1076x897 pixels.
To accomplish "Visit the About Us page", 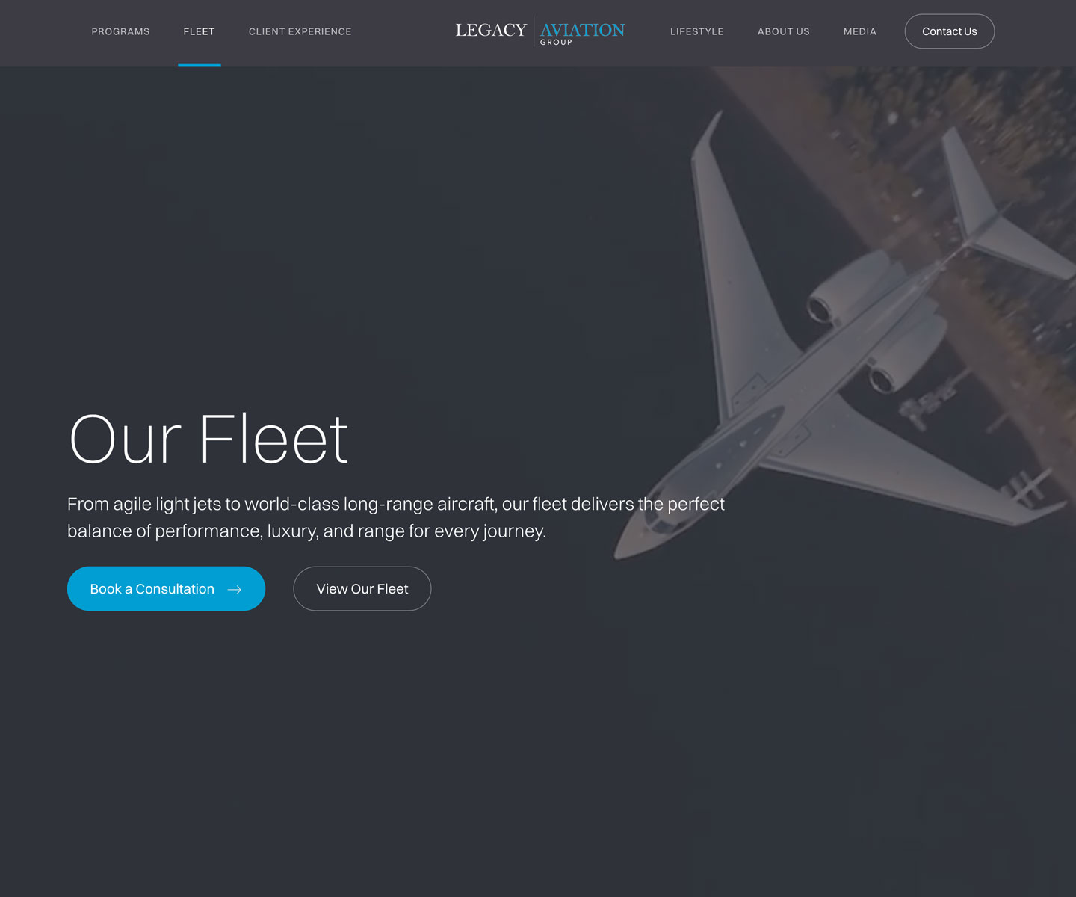I will (783, 31).
